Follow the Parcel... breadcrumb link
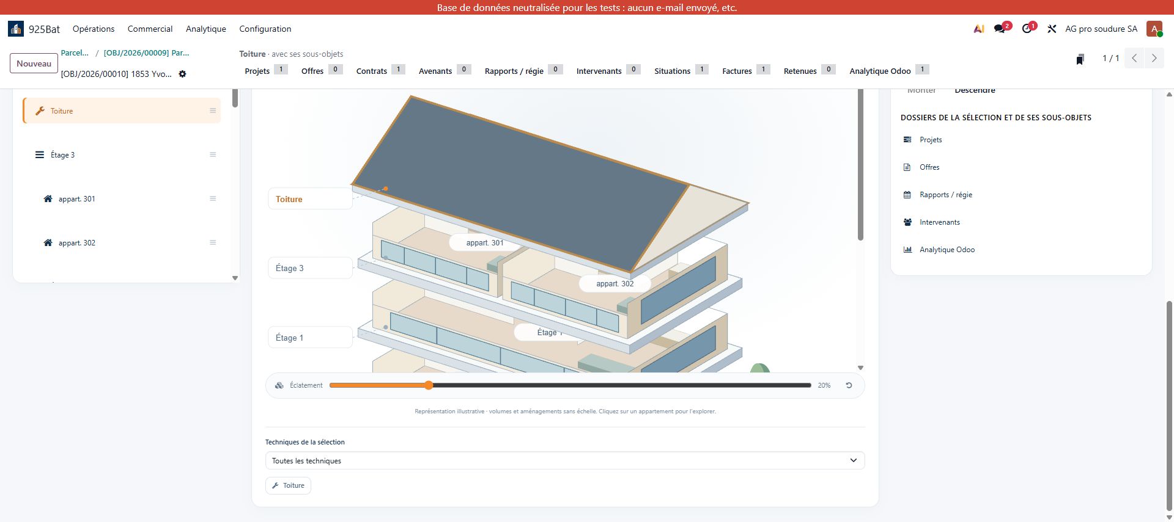This screenshot has height=522, width=1174. pyautogui.click(x=75, y=53)
